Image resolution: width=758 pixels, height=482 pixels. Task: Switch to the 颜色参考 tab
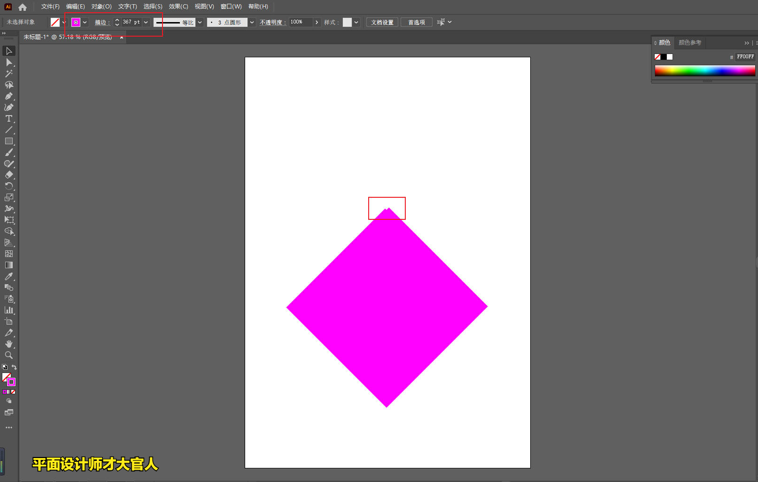coord(689,43)
